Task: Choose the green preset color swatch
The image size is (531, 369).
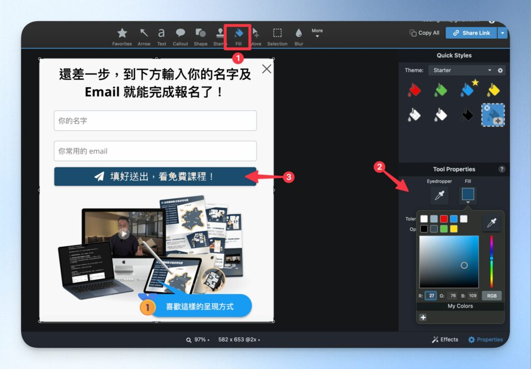Action: (444, 229)
